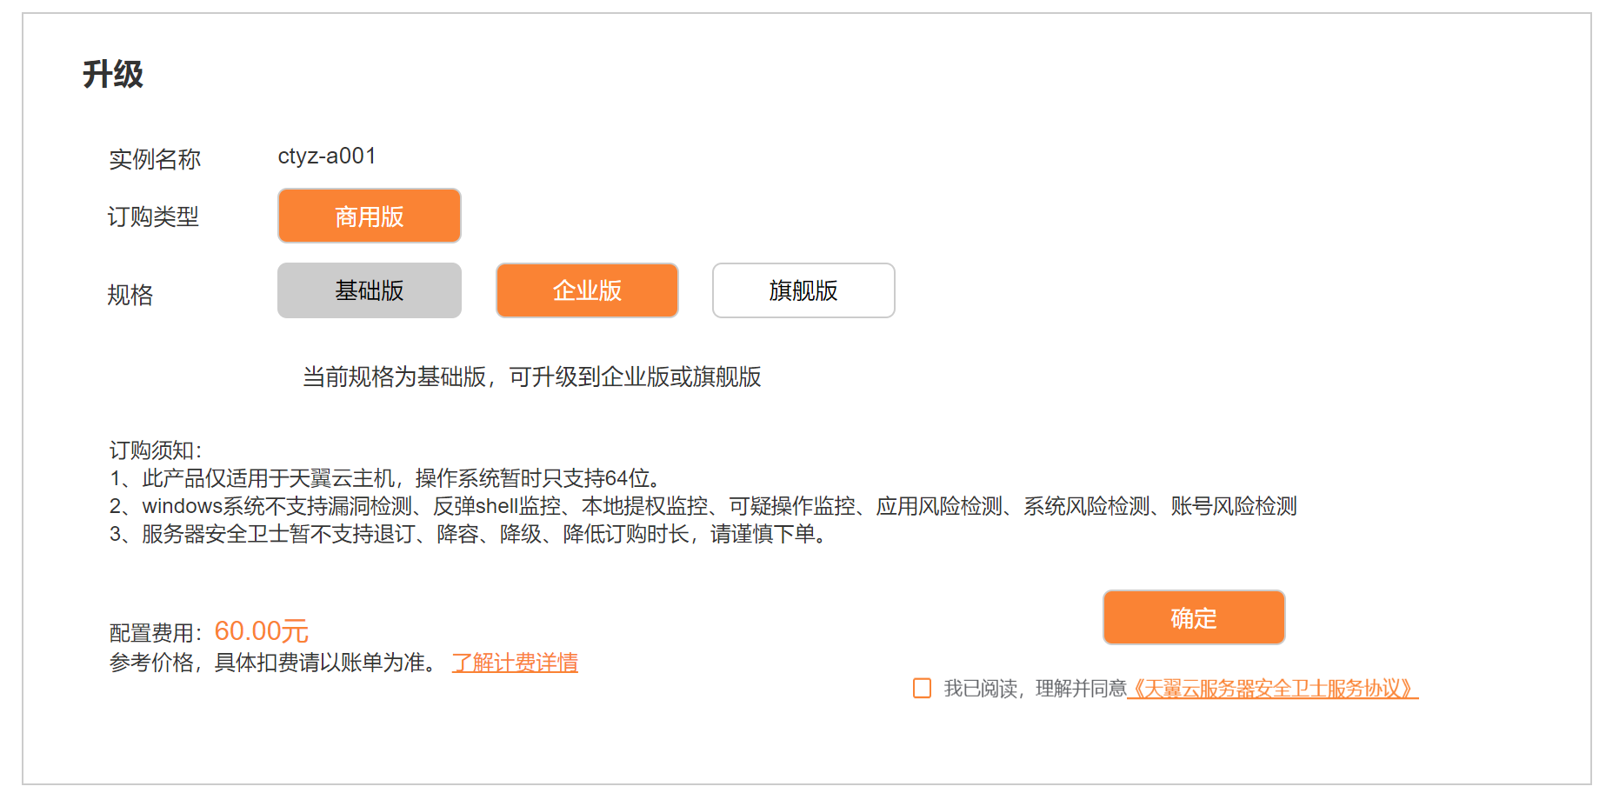Choose the 基础版 specification option
Screen dimensions: 1606x793
point(369,290)
